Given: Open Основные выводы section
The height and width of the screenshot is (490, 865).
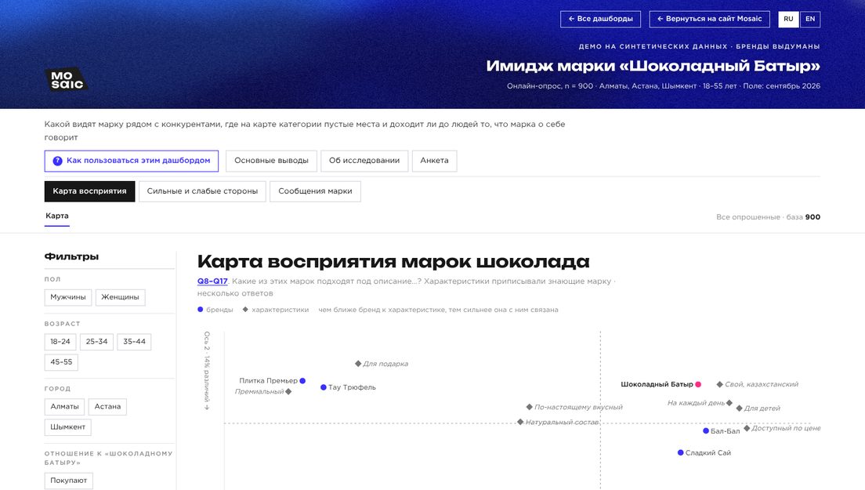Looking at the screenshot, I should pos(271,162).
